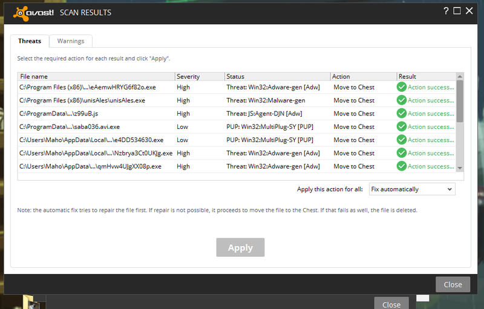Image resolution: width=484 pixels, height=309 pixels.
Task: Click green checkmark for unisAles.exe row
Action: click(401, 100)
